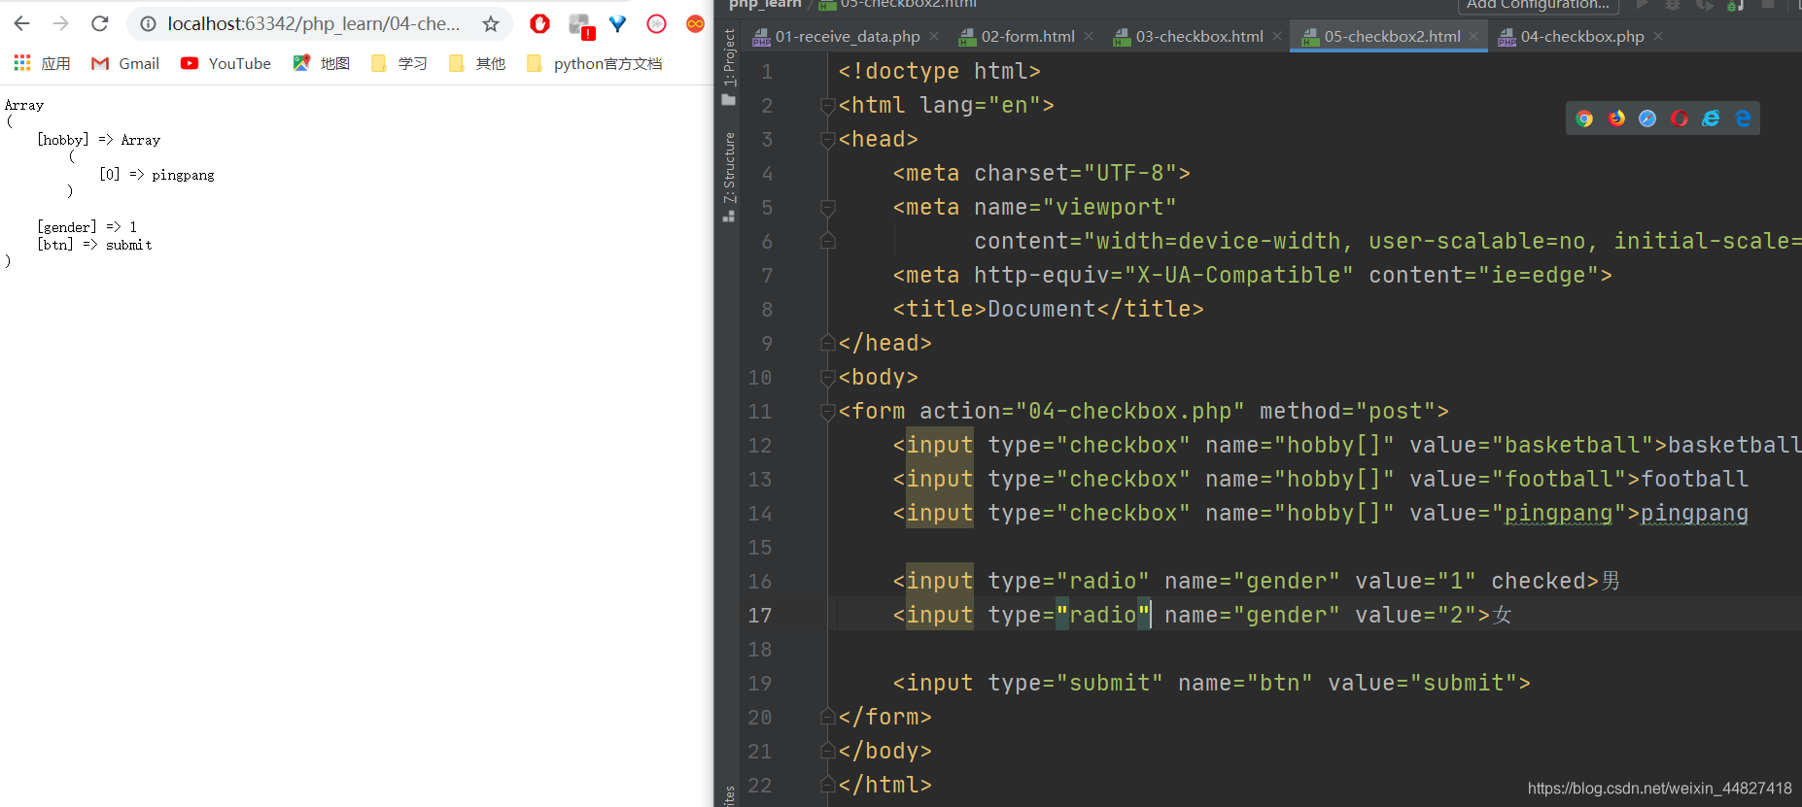Collapse the head tag fold on line 3
This screenshot has height=807, width=1802.
[828, 140]
